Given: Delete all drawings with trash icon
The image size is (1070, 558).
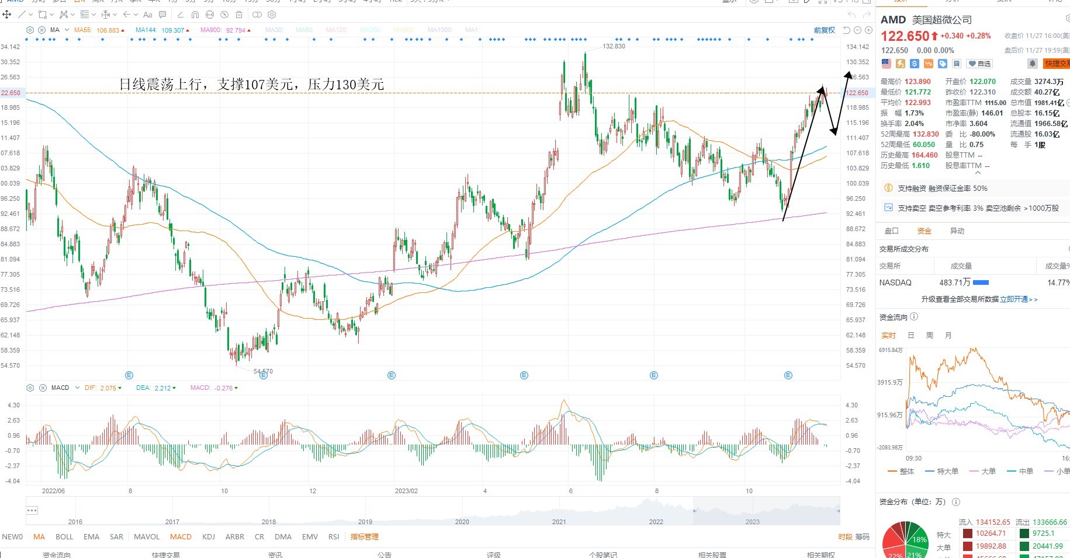Looking at the screenshot, I should [239, 15].
